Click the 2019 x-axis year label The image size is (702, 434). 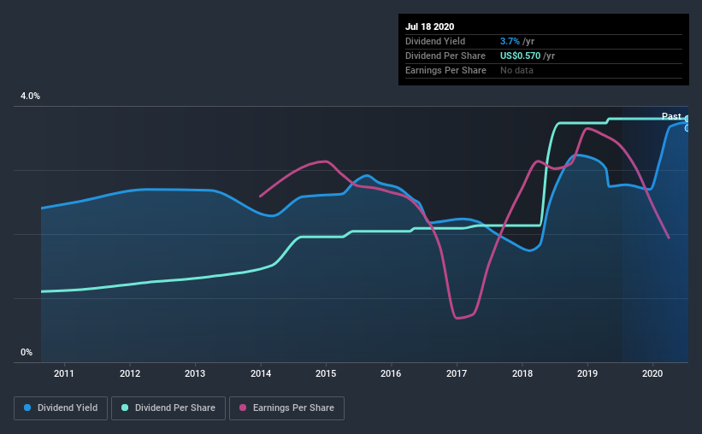click(x=587, y=373)
